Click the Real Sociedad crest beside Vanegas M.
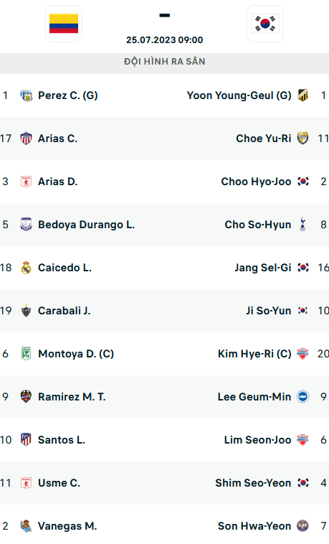 pos(26,525)
